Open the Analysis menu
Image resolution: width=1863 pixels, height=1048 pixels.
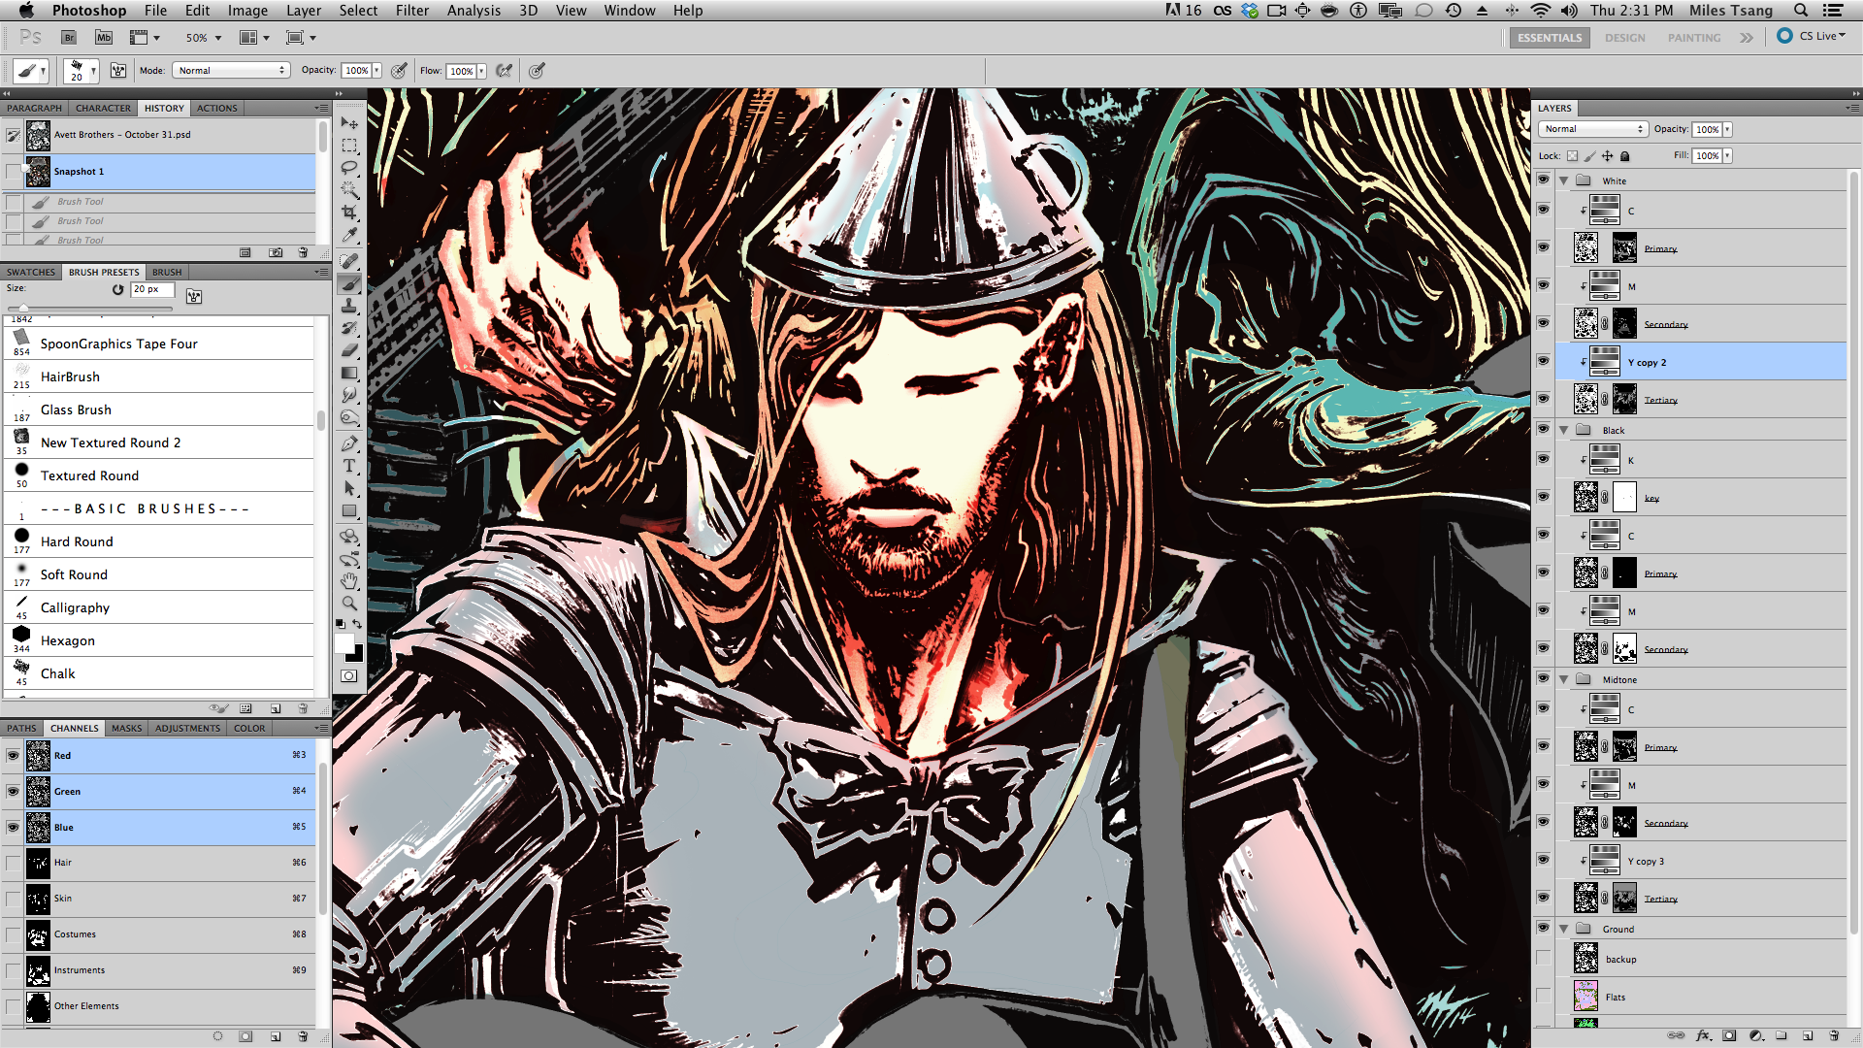point(474,10)
